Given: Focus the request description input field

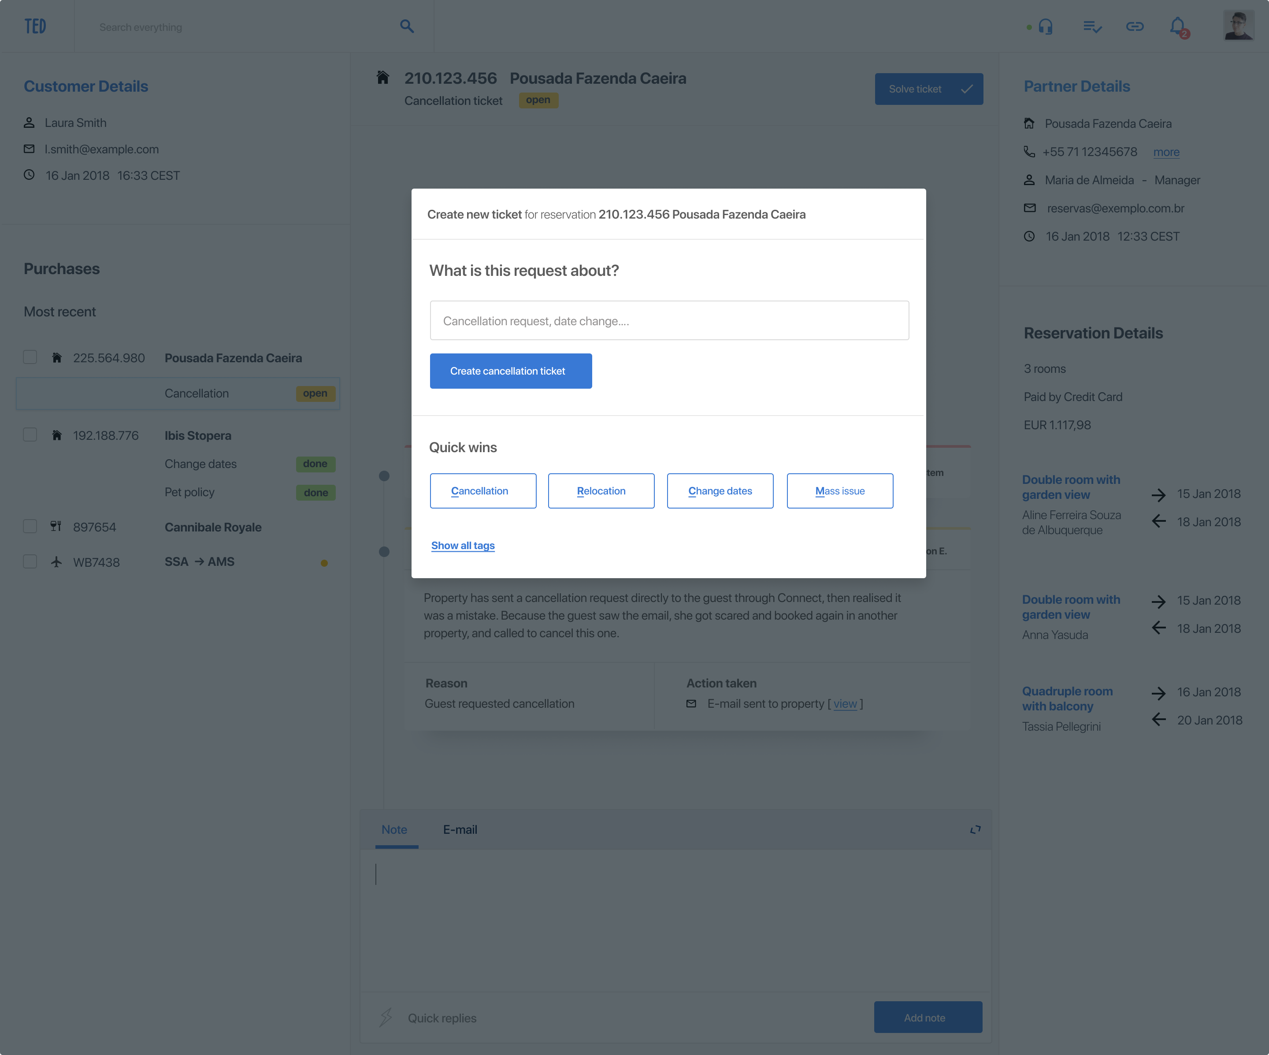Looking at the screenshot, I should tap(669, 320).
